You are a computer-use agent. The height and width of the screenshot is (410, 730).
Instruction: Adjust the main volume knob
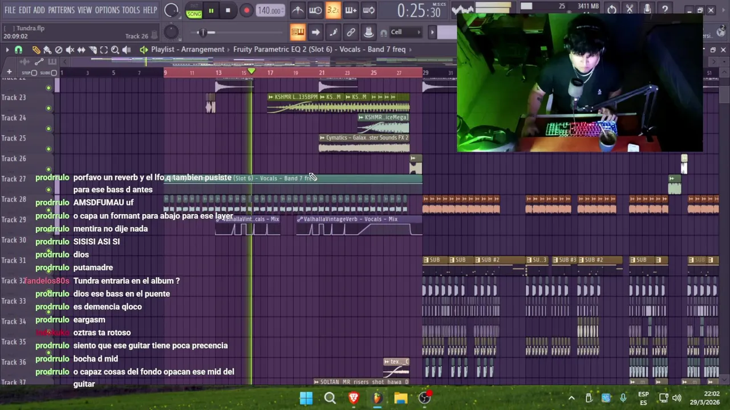coord(171,10)
